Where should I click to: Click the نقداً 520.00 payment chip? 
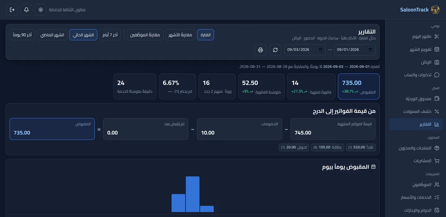pos(361,147)
